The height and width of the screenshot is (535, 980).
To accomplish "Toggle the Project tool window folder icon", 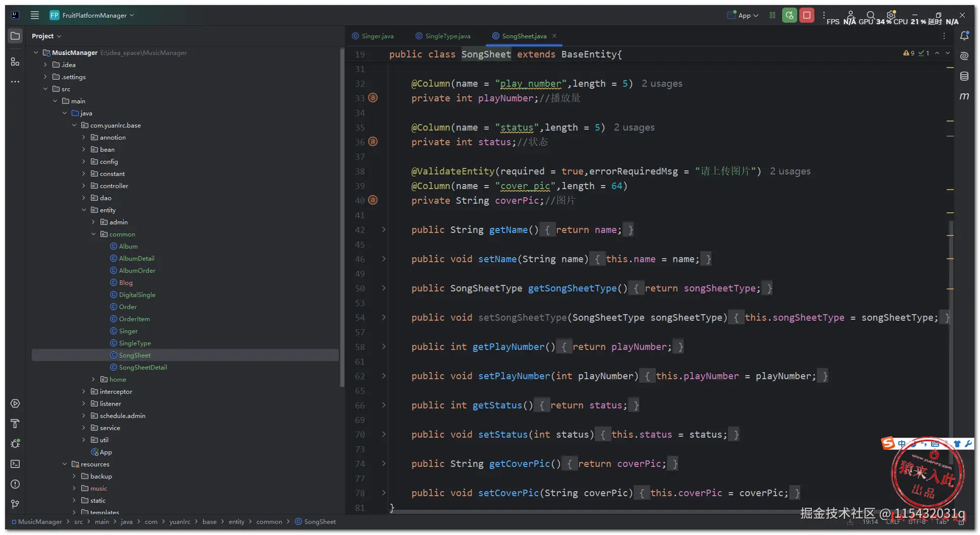I will point(15,36).
